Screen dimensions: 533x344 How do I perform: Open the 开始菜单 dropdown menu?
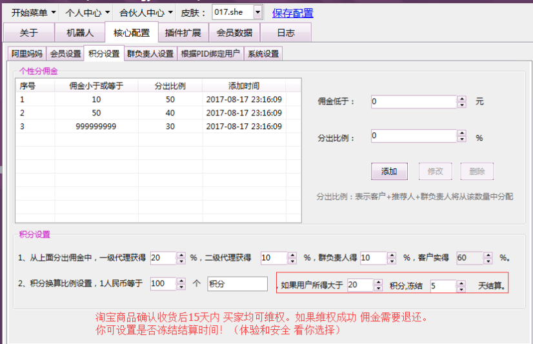(x=34, y=12)
